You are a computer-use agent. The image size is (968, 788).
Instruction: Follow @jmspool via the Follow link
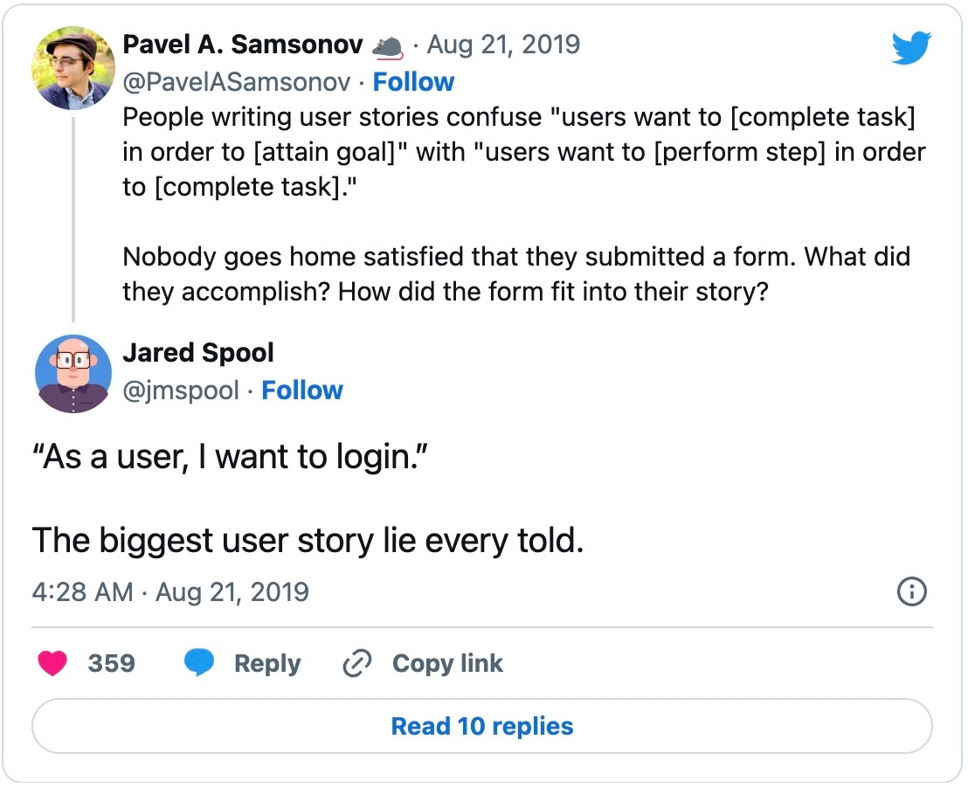coord(302,391)
